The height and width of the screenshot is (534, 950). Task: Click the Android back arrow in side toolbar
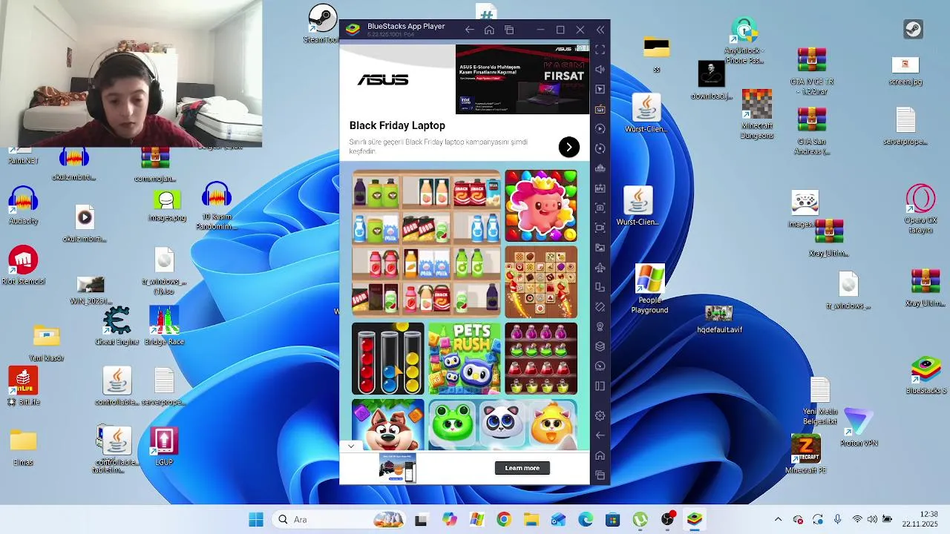pyautogui.click(x=600, y=435)
